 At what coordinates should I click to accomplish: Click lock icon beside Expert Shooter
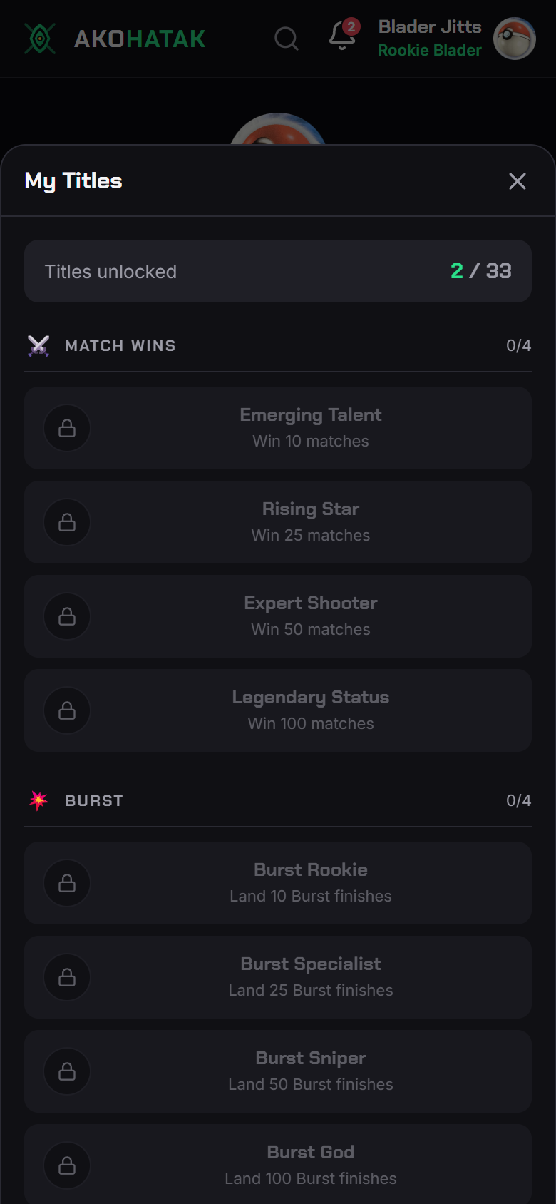[67, 616]
